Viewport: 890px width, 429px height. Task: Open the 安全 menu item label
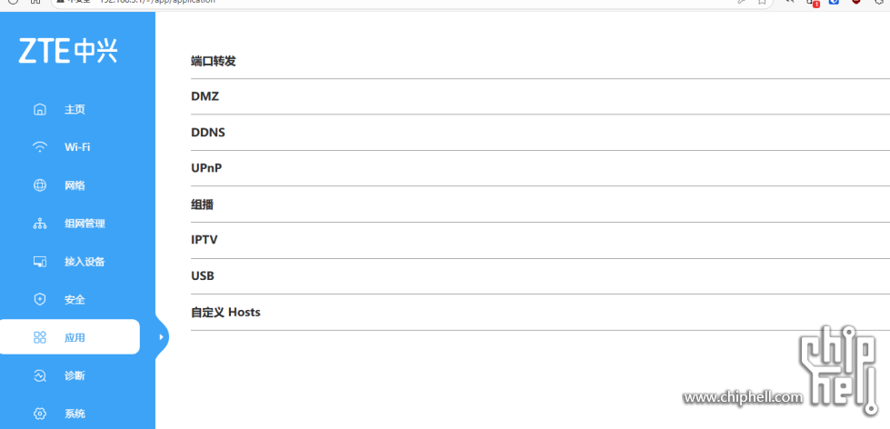[75, 300]
